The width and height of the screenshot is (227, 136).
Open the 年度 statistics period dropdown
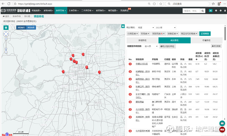point(145,28)
